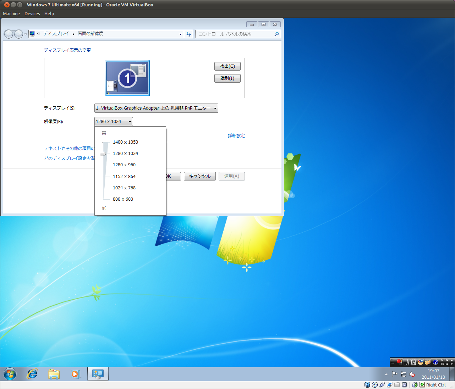Go back in Control Panel navigation
This screenshot has height=389, width=455.
9,34
